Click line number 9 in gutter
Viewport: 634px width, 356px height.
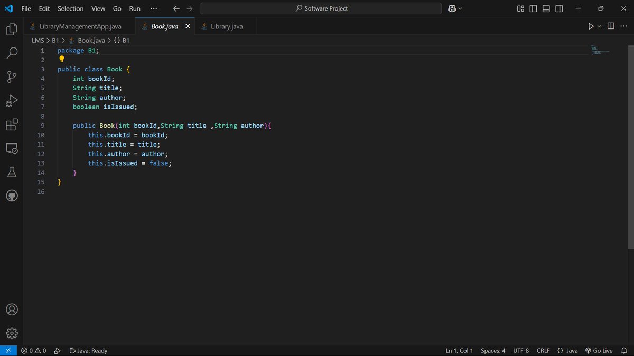[x=42, y=126]
